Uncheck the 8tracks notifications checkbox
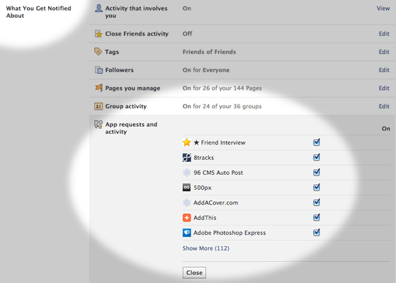 click(x=316, y=158)
